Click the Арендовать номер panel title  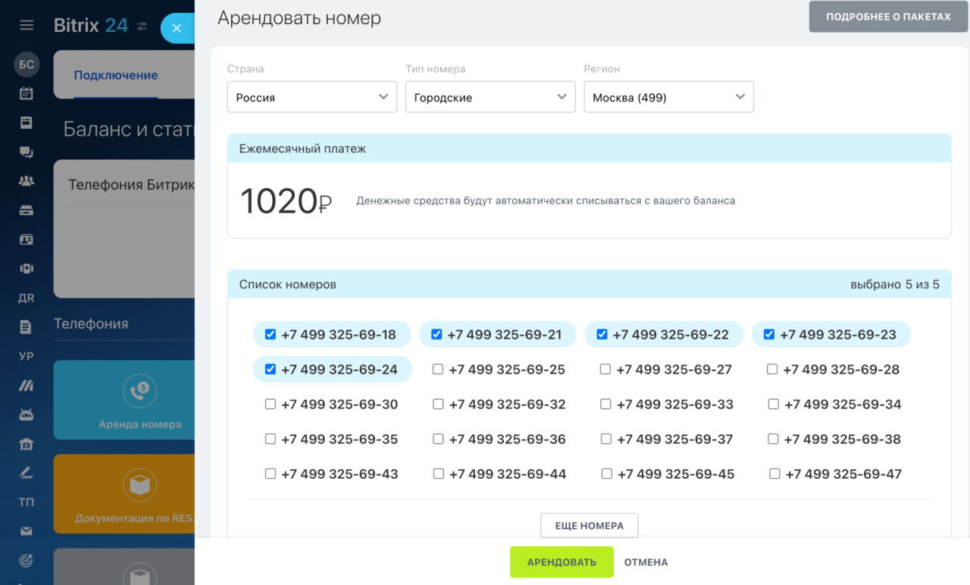(x=299, y=18)
